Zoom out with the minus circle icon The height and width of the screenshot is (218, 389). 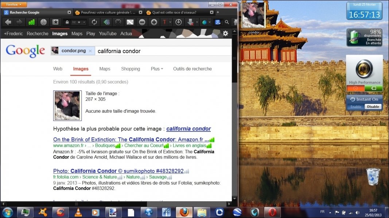point(142,22)
